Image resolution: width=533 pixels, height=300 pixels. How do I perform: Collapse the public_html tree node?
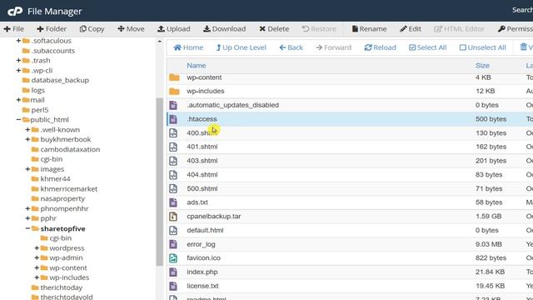click(x=18, y=120)
